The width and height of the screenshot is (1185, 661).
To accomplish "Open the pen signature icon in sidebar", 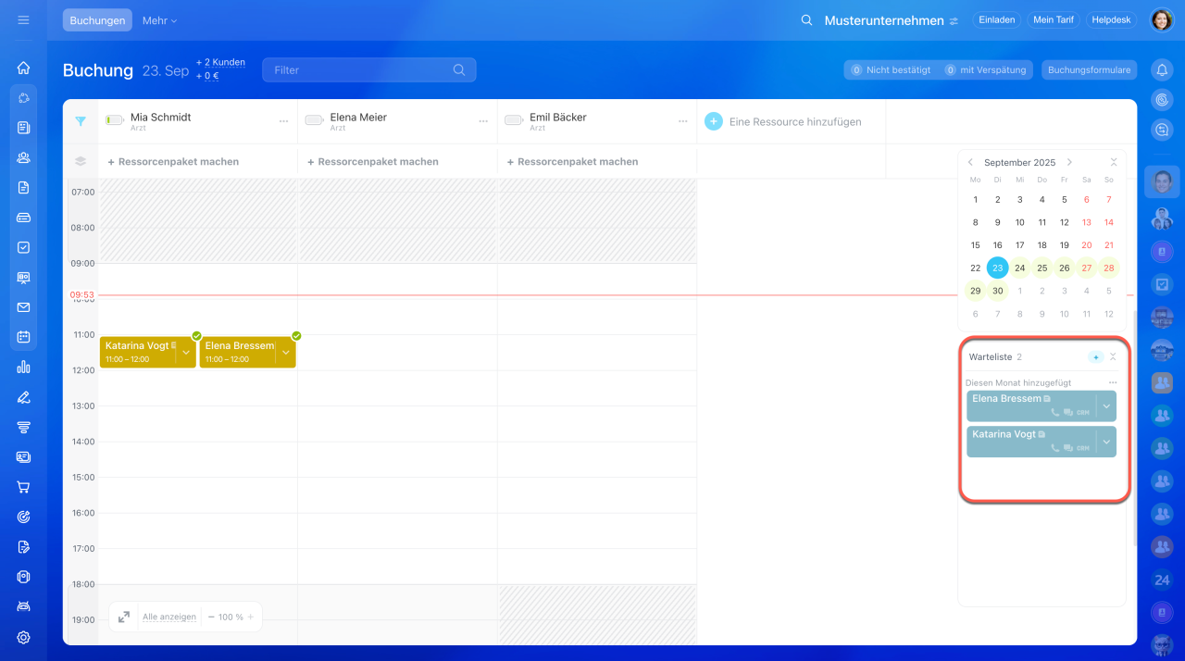I will [23, 397].
